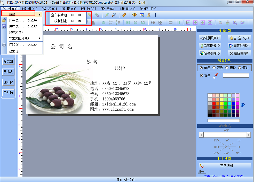Click gradient angle scrollbar right arrow
The width and height of the screenshot is (254, 182).
tap(249, 135)
